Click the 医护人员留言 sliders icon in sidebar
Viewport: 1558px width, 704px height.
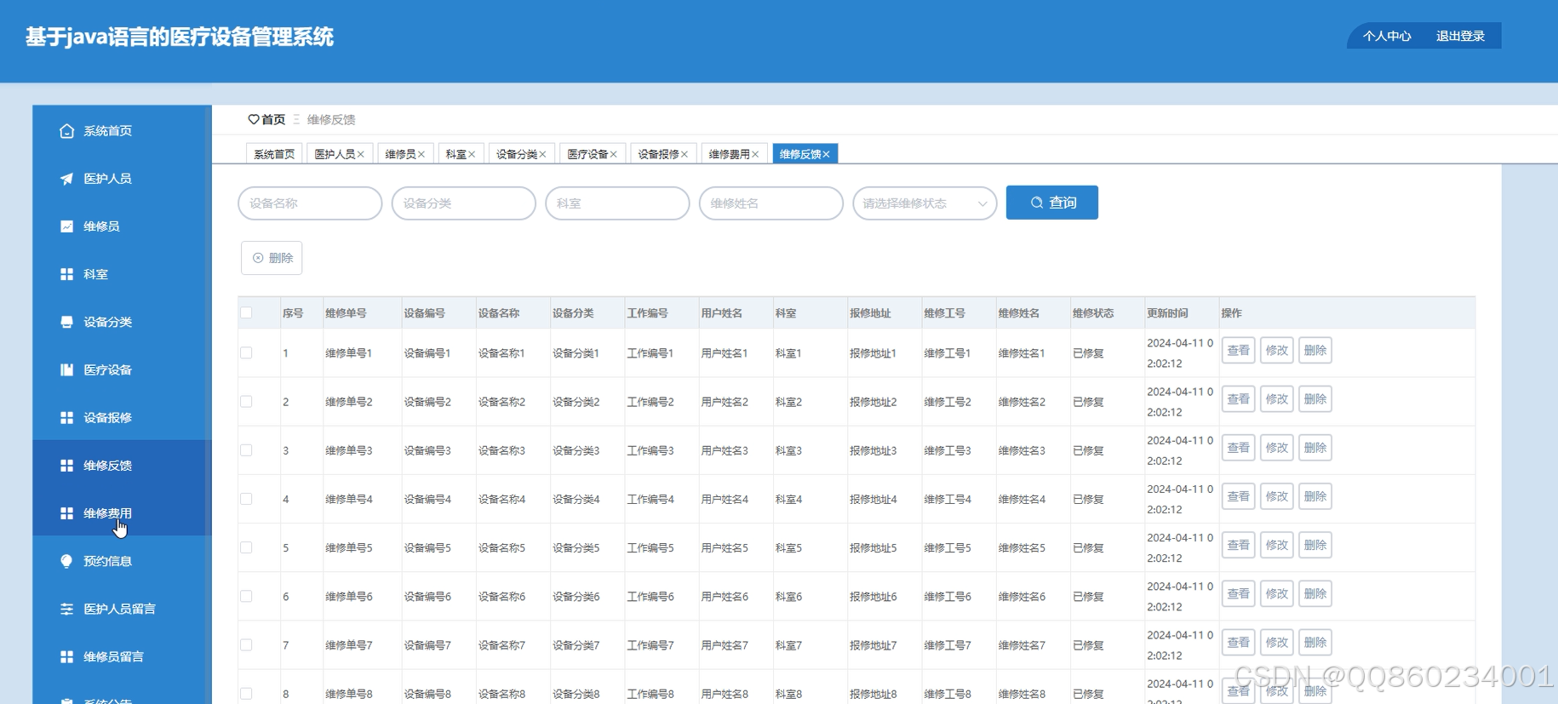(x=66, y=609)
